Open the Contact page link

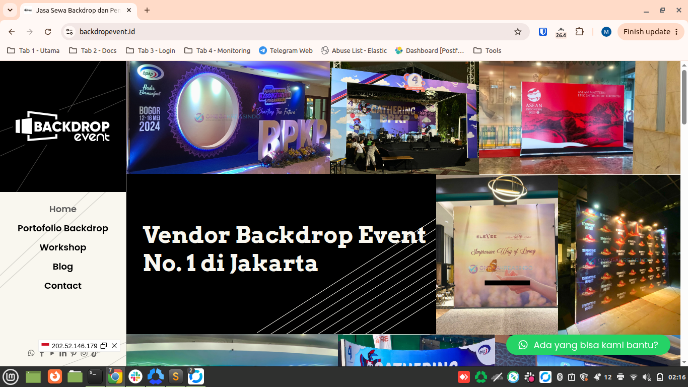click(x=63, y=286)
